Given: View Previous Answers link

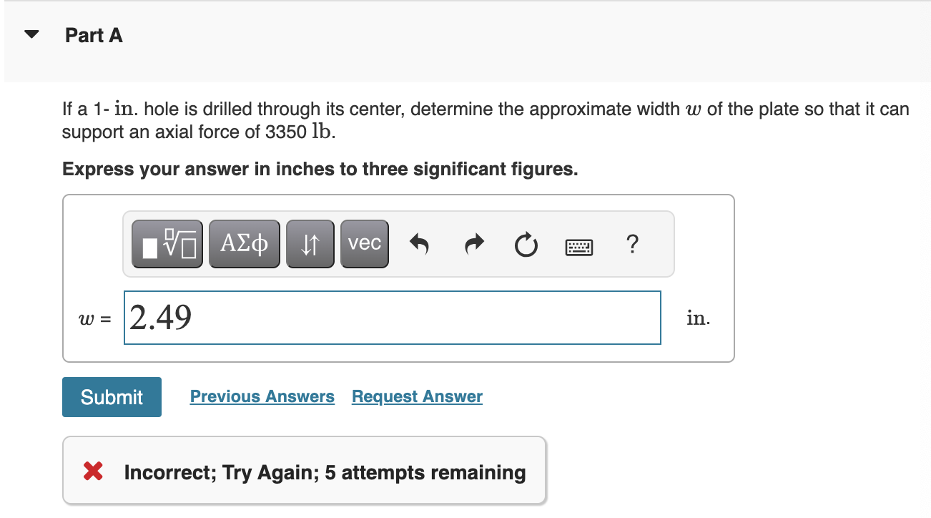Looking at the screenshot, I should pos(262,396).
